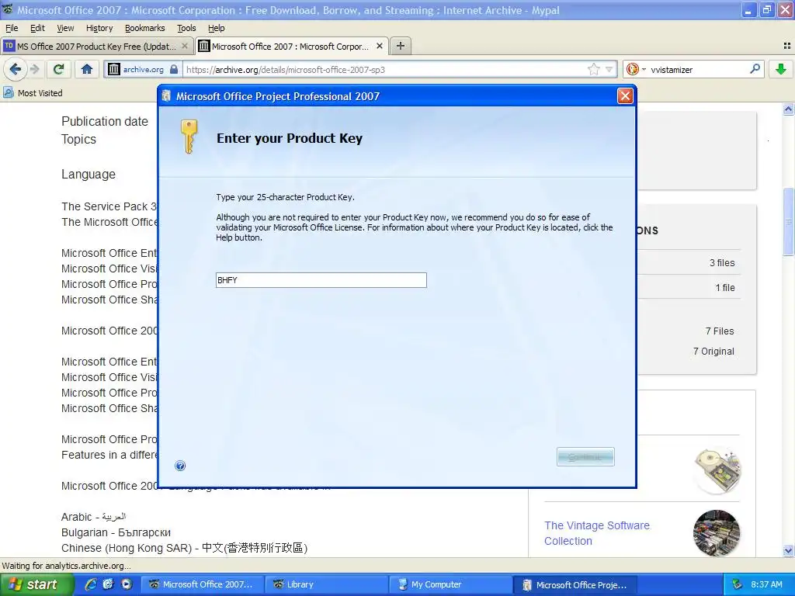This screenshot has height=596, width=795.
Task: Click the Most Visited bookmarks folder
Action: pos(33,93)
